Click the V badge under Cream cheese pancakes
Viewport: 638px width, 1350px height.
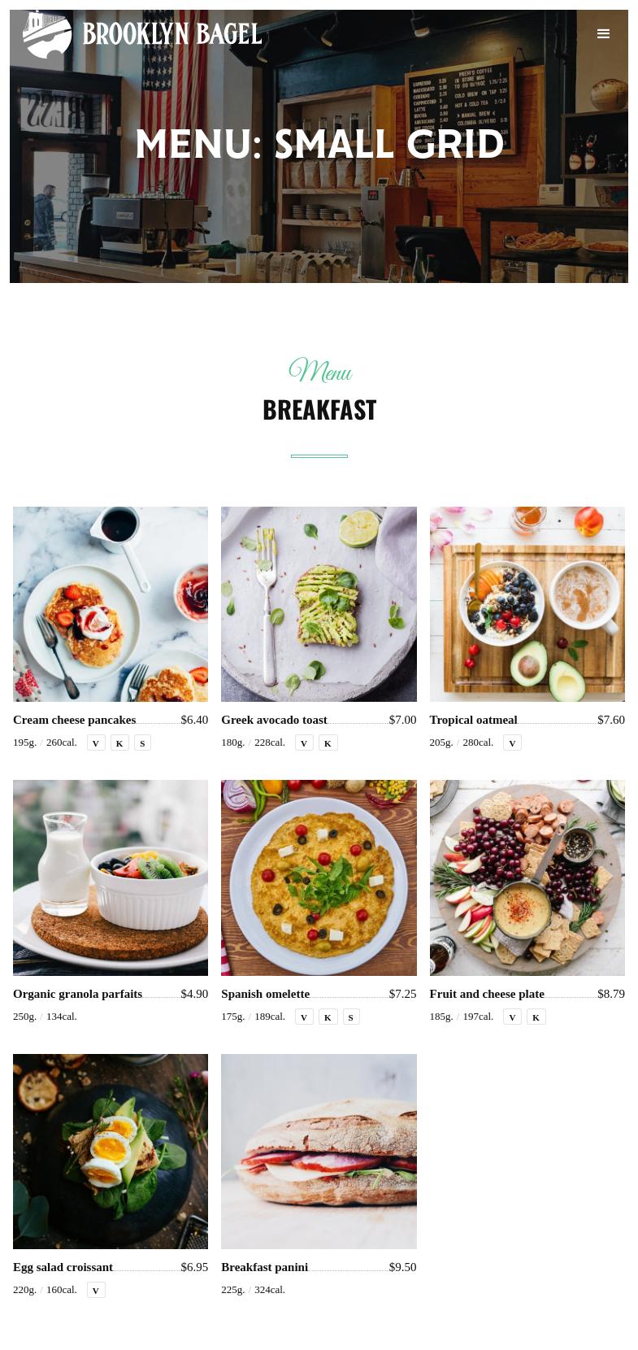point(96,742)
